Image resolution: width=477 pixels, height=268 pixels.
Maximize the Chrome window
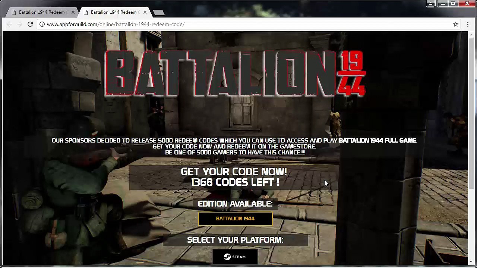point(453,4)
